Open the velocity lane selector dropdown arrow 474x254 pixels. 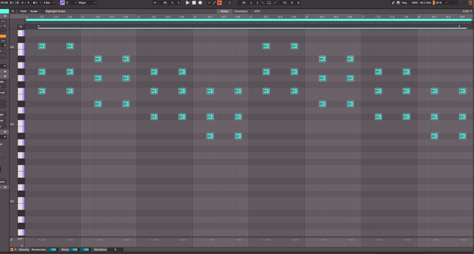[16, 250]
